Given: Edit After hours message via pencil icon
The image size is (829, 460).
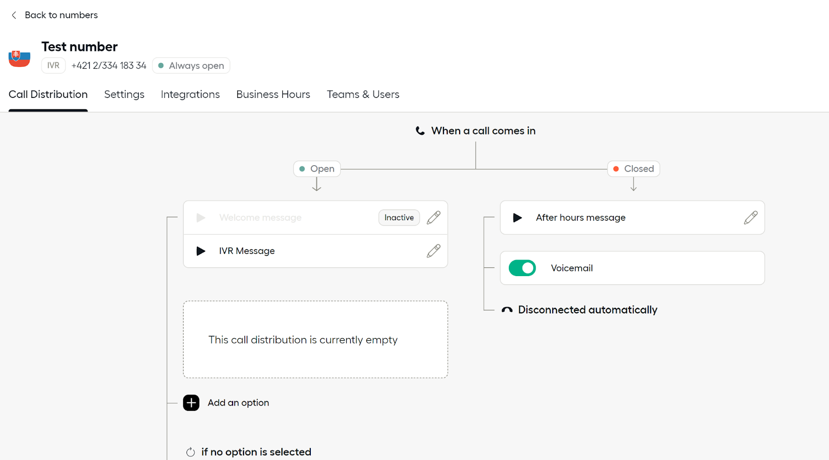Looking at the screenshot, I should click(751, 218).
